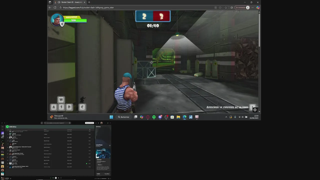Pause the Drill USAus playlist in Spotify
The height and width of the screenshot is (180, 320).
pos(7,127)
